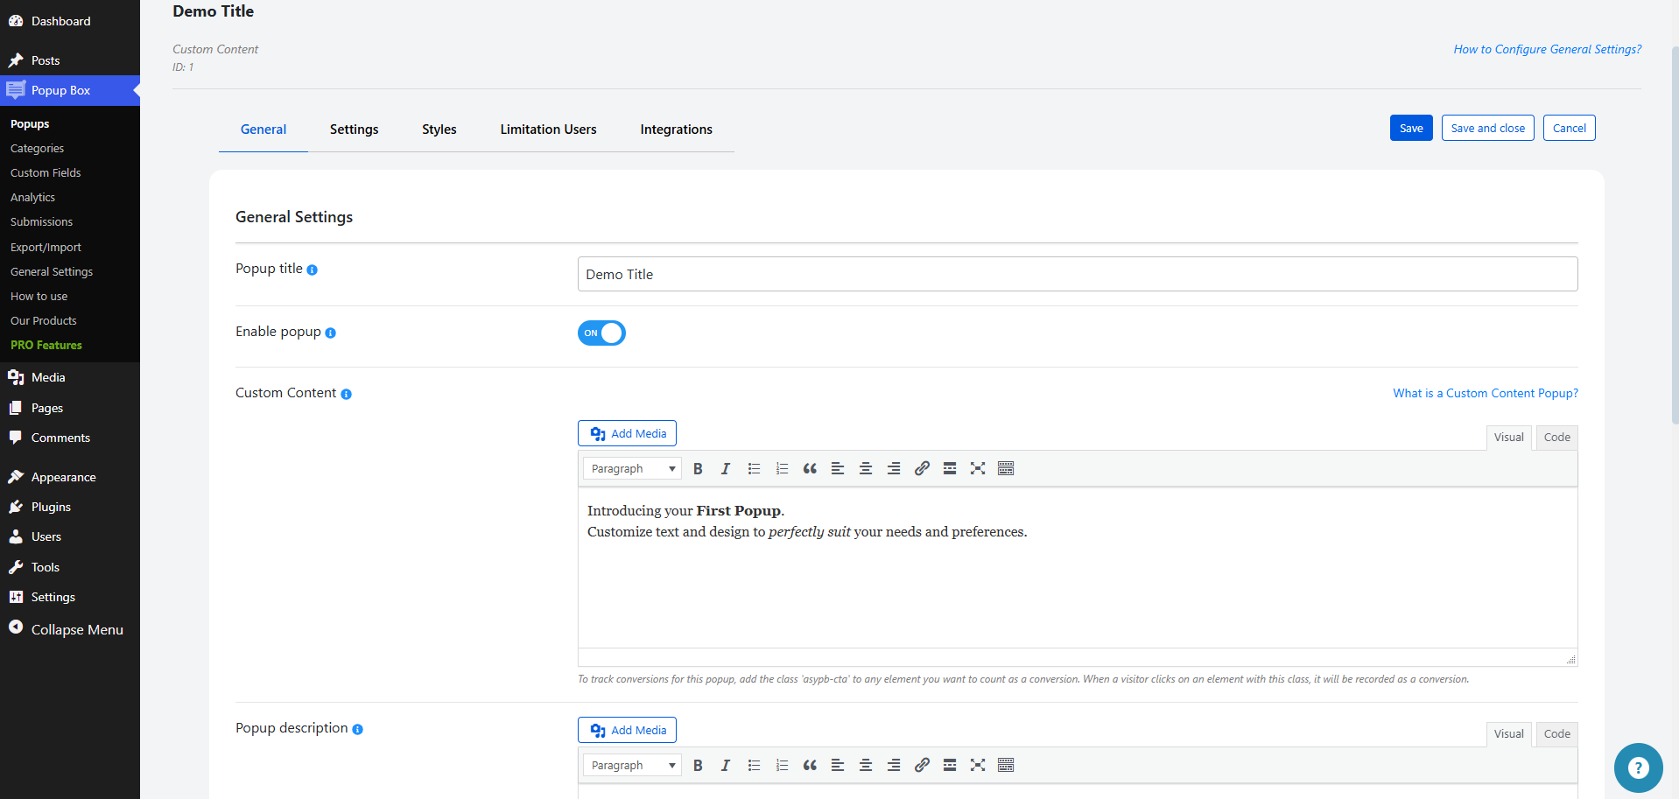The image size is (1679, 799).
Task: Open the Styles tab
Action: tap(439, 130)
